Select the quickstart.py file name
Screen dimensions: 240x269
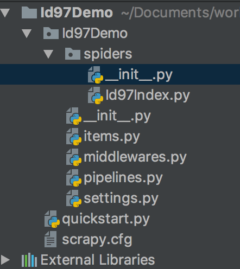(x=106, y=219)
